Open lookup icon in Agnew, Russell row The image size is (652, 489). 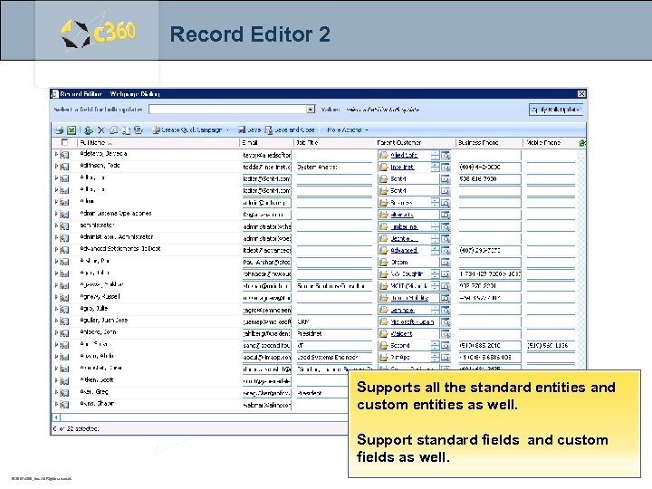[446, 298]
